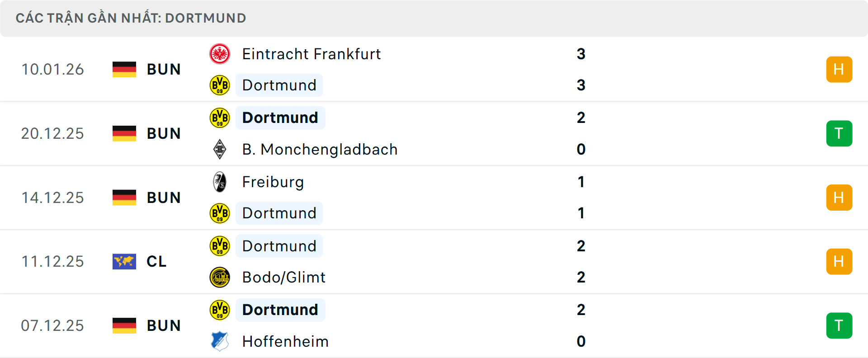Toggle the green T badge for Mönchengladbach win
Image resolution: width=868 pixels, height=358 pixels.
839,133
